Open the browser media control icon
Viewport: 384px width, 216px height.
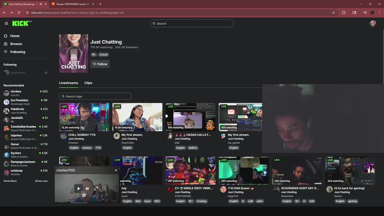click(x=365, y=13)
